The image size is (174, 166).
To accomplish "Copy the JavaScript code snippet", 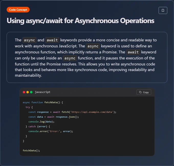I will click(144, 92).
